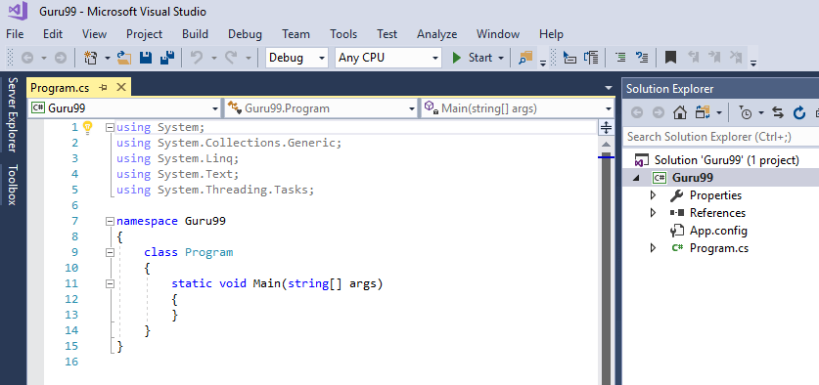Collapse the class Program code block
819x385 pixels.
110,252
